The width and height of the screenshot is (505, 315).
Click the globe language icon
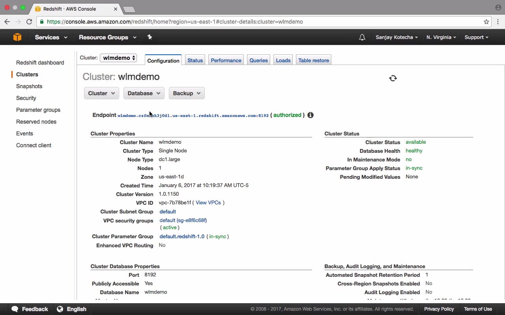pos(60,309)
